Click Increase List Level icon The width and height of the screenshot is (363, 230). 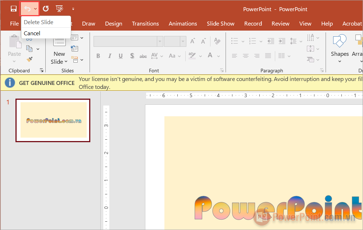(x=282, y=41)
